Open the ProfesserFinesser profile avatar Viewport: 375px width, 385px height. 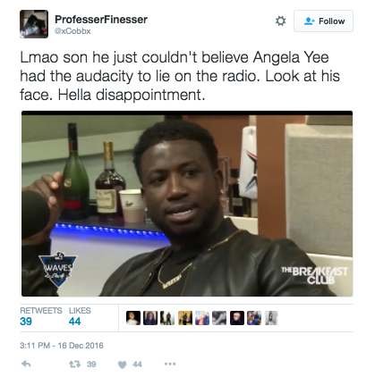point(34,24)
